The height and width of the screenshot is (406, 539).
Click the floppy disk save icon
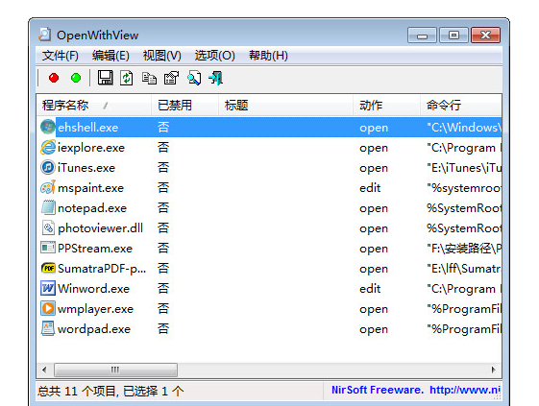[105, 78]
